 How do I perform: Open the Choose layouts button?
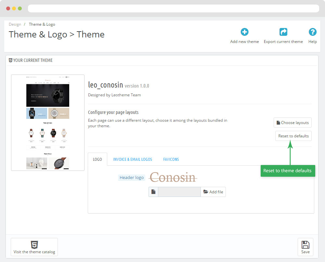click(x=292, y=123)
